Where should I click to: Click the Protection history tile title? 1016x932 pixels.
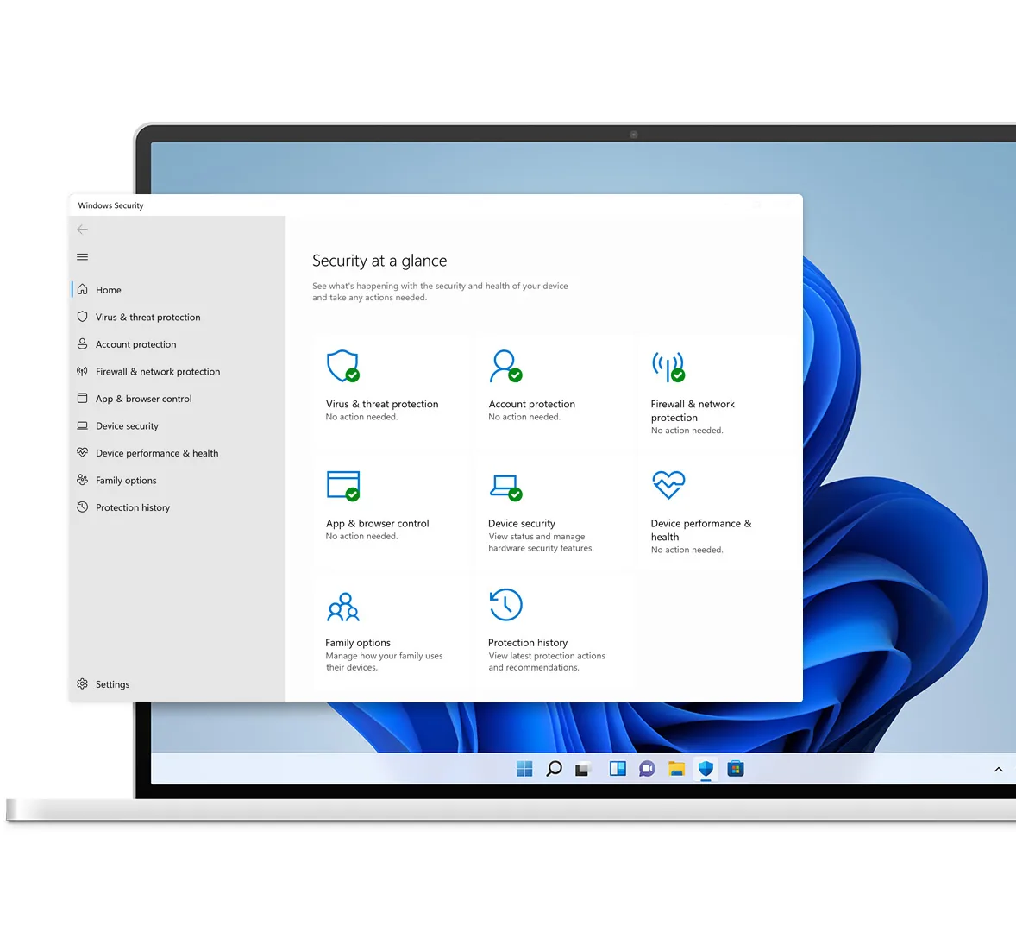528,642
